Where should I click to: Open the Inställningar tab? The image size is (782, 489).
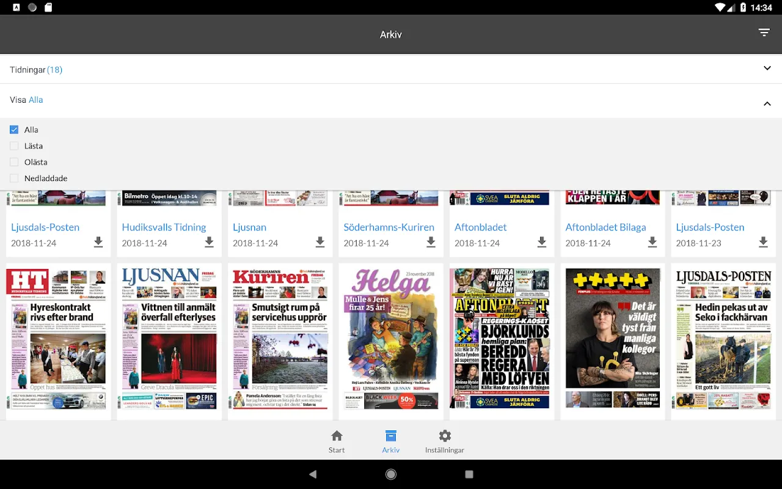(x=445, y=441)
